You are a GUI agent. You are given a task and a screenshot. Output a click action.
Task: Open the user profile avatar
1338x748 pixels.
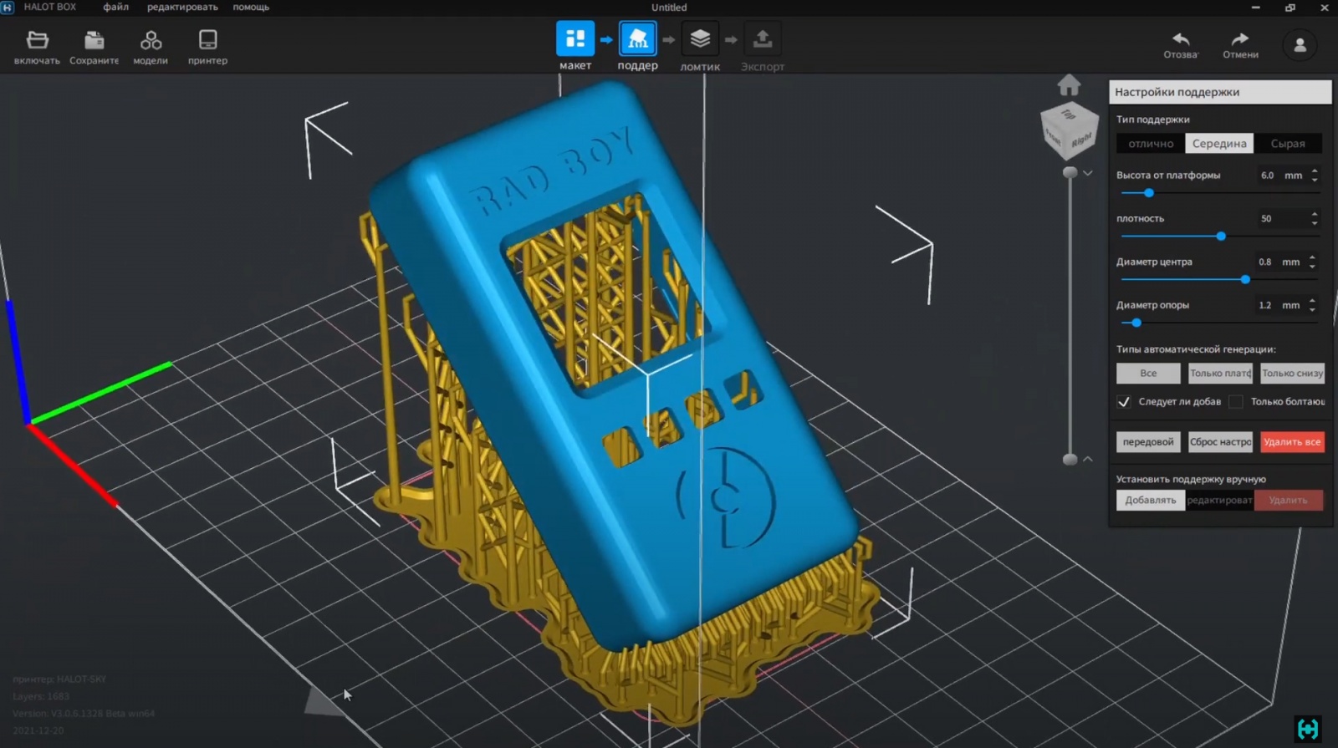1300,45
